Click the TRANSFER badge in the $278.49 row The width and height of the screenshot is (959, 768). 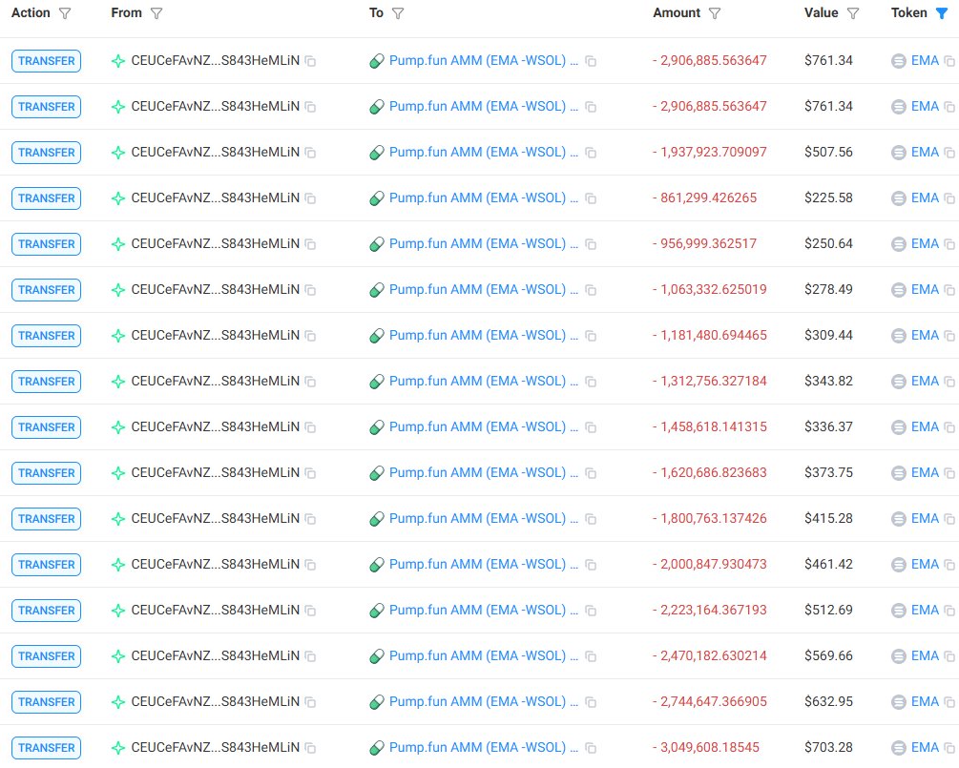pyautogui.click(x=46, y=290)
